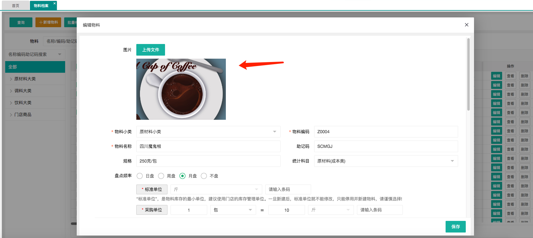Click the dialog's vertical scrollbar
Screen dimensions: 533x238
468,74
